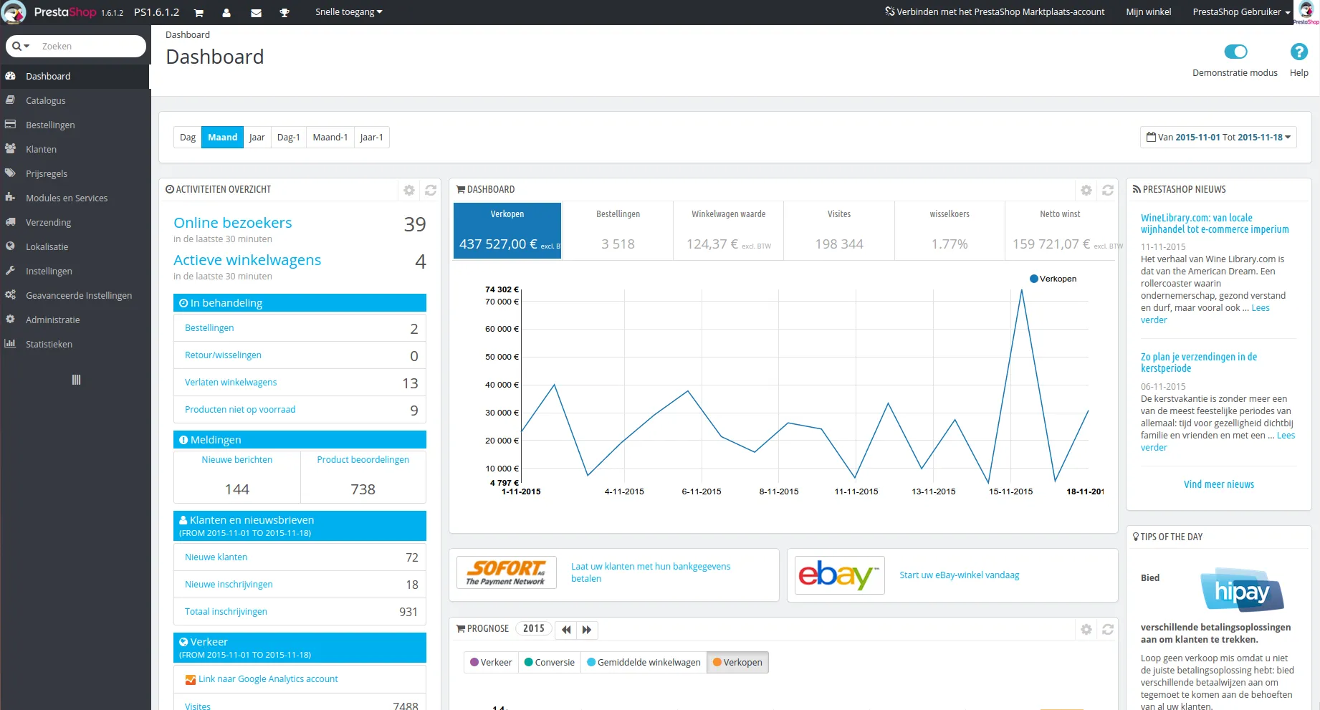The height and width of the screenshot is (710, 1320).
Task: Toggle the Verkopen legend in the Prognose chart
Action: coord(737,662)
